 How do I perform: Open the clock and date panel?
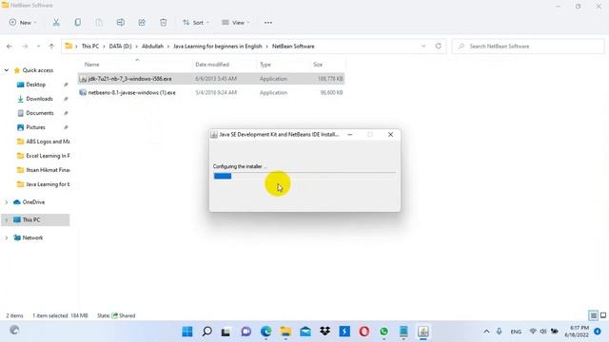click(x=577, y=332)
